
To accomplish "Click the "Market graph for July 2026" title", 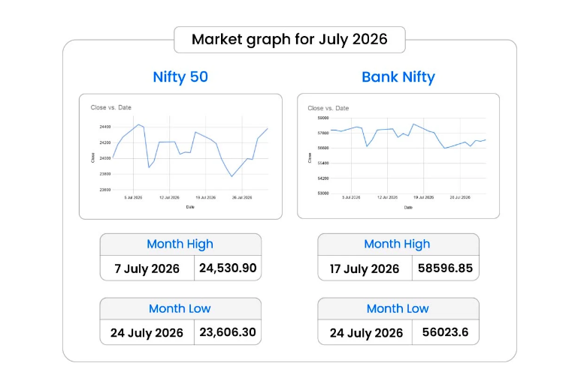I will click(289, 40).
